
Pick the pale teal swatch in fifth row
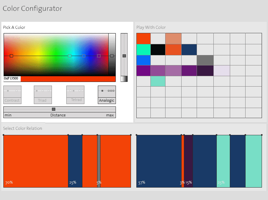[158, 81]
